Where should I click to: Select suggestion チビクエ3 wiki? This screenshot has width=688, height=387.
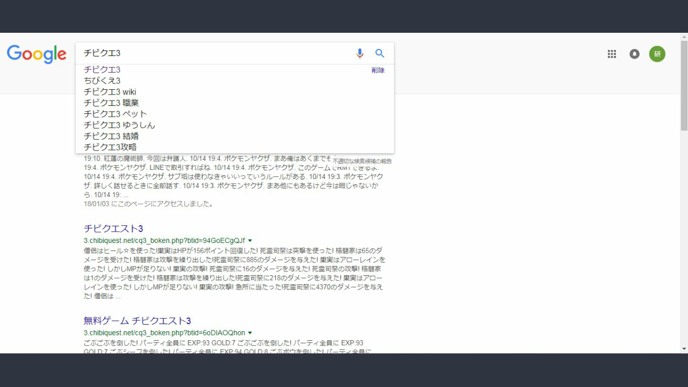pos(110,92)
